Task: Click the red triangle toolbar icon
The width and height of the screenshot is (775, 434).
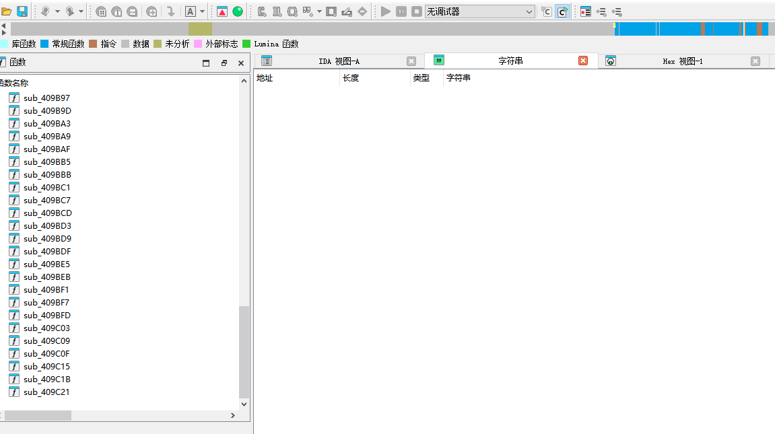Action: coord(222,11)
